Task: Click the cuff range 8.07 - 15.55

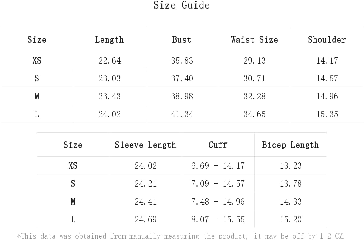Action: pos(218,219)
